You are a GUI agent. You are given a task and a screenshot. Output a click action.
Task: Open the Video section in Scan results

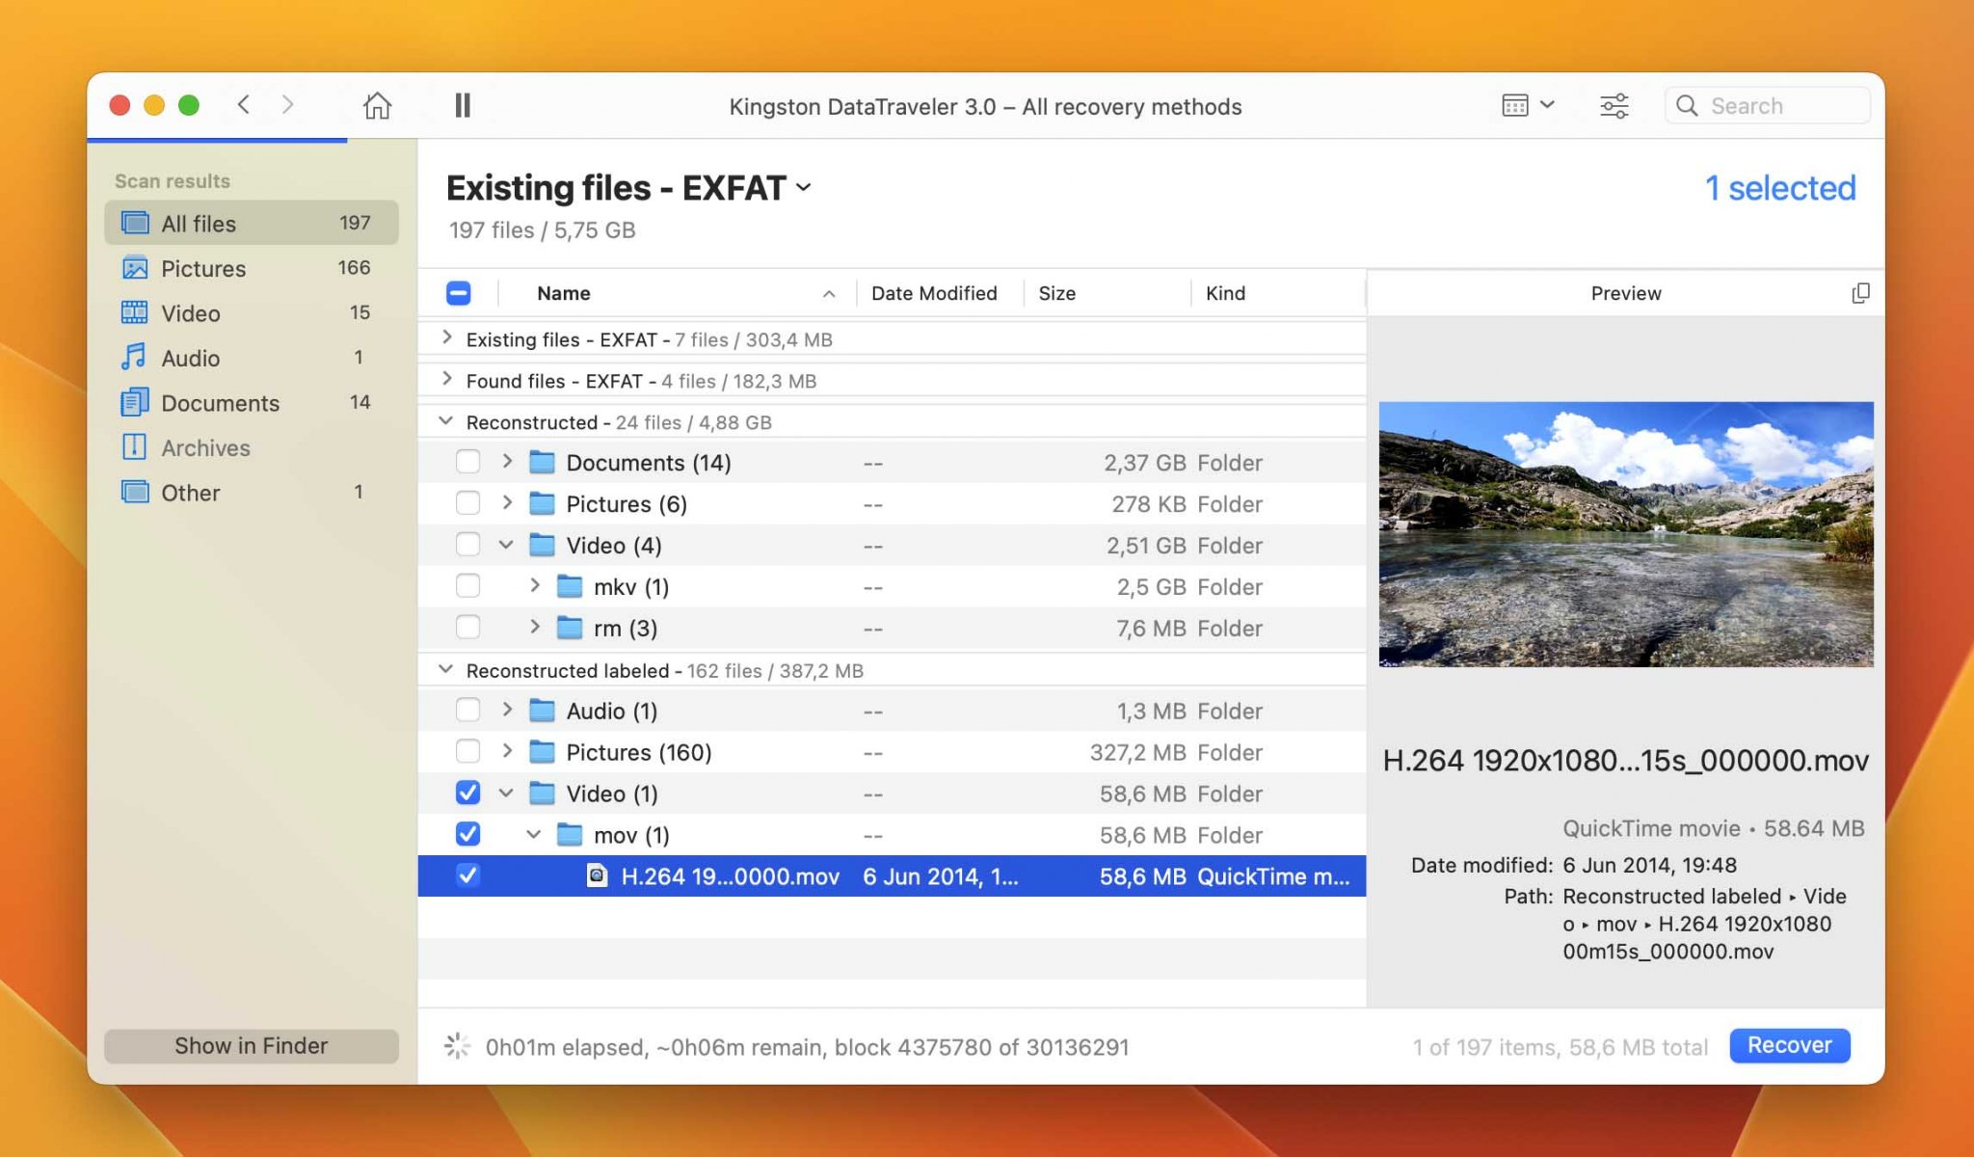click(190, 312)
